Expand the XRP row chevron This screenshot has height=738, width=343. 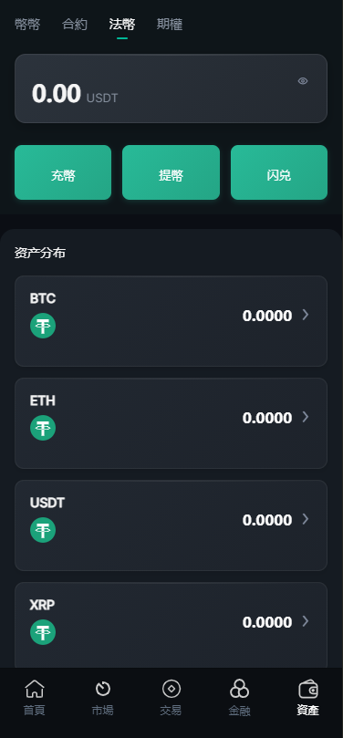pyautogui.click(x=306, y=621)
